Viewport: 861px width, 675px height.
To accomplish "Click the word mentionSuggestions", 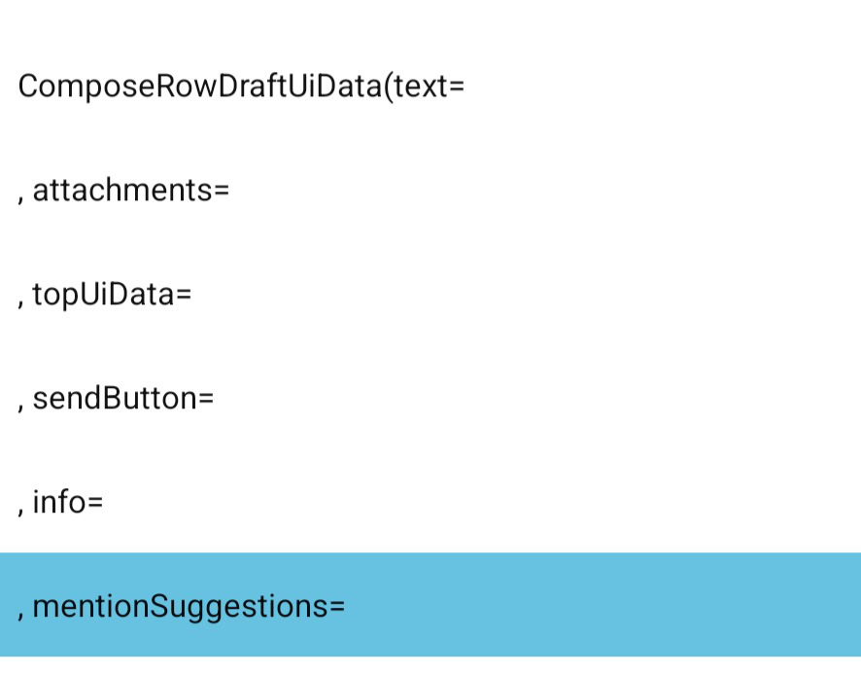I will pos(180,605).
